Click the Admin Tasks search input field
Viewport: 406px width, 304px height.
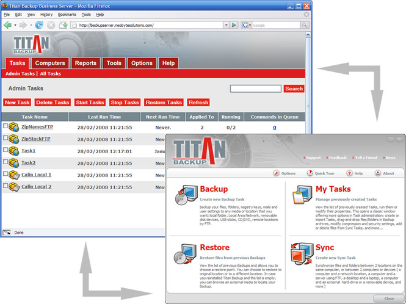point(256,89)
